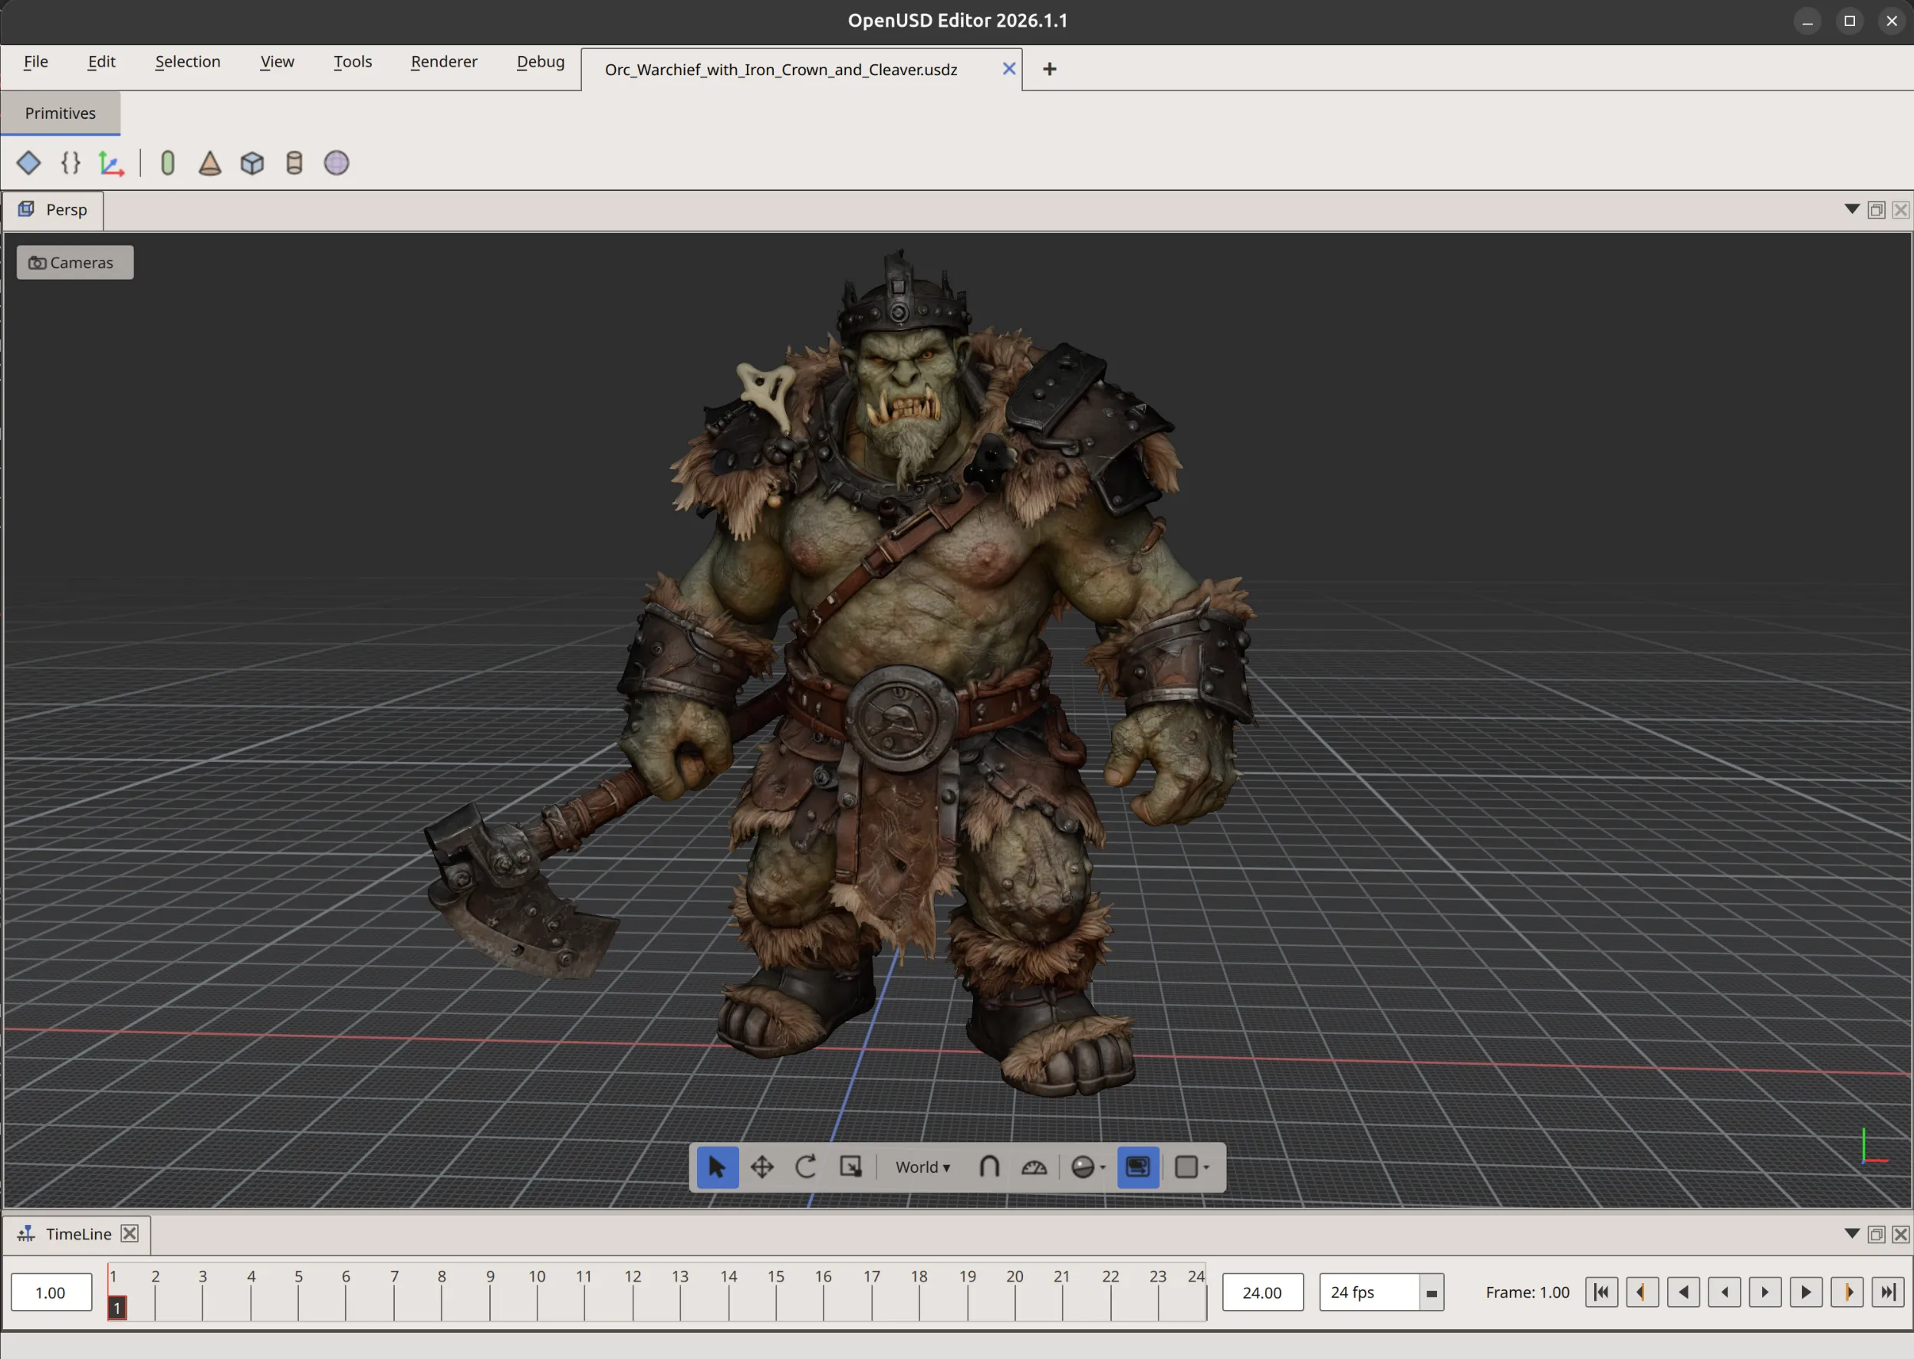Activate the Scale tool in viewport toolbar
This screenshot has height=1359, width=1914.
tap(850, 1167)
